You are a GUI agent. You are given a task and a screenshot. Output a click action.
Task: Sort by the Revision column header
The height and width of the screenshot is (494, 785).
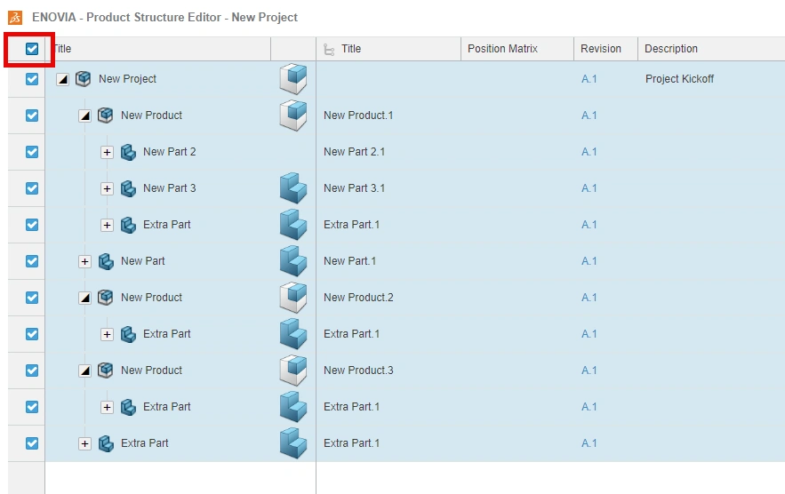click(601, 49)
